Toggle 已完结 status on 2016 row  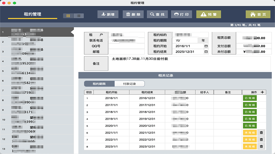click(x=250, y=98)
